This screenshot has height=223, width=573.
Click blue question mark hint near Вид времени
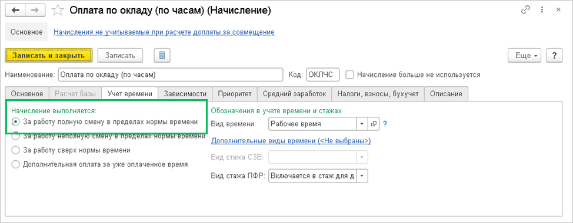pyautogui.click(x=385, y=124)
